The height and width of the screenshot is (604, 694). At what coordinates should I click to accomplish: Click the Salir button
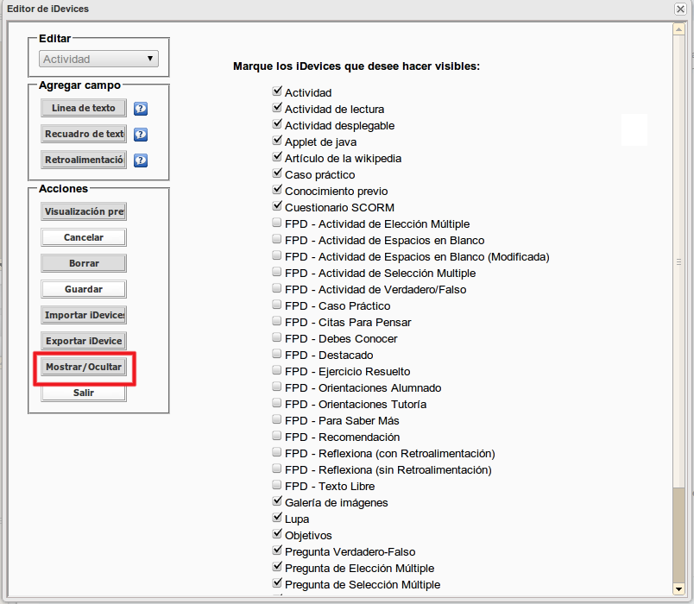(x=84, y=393)
